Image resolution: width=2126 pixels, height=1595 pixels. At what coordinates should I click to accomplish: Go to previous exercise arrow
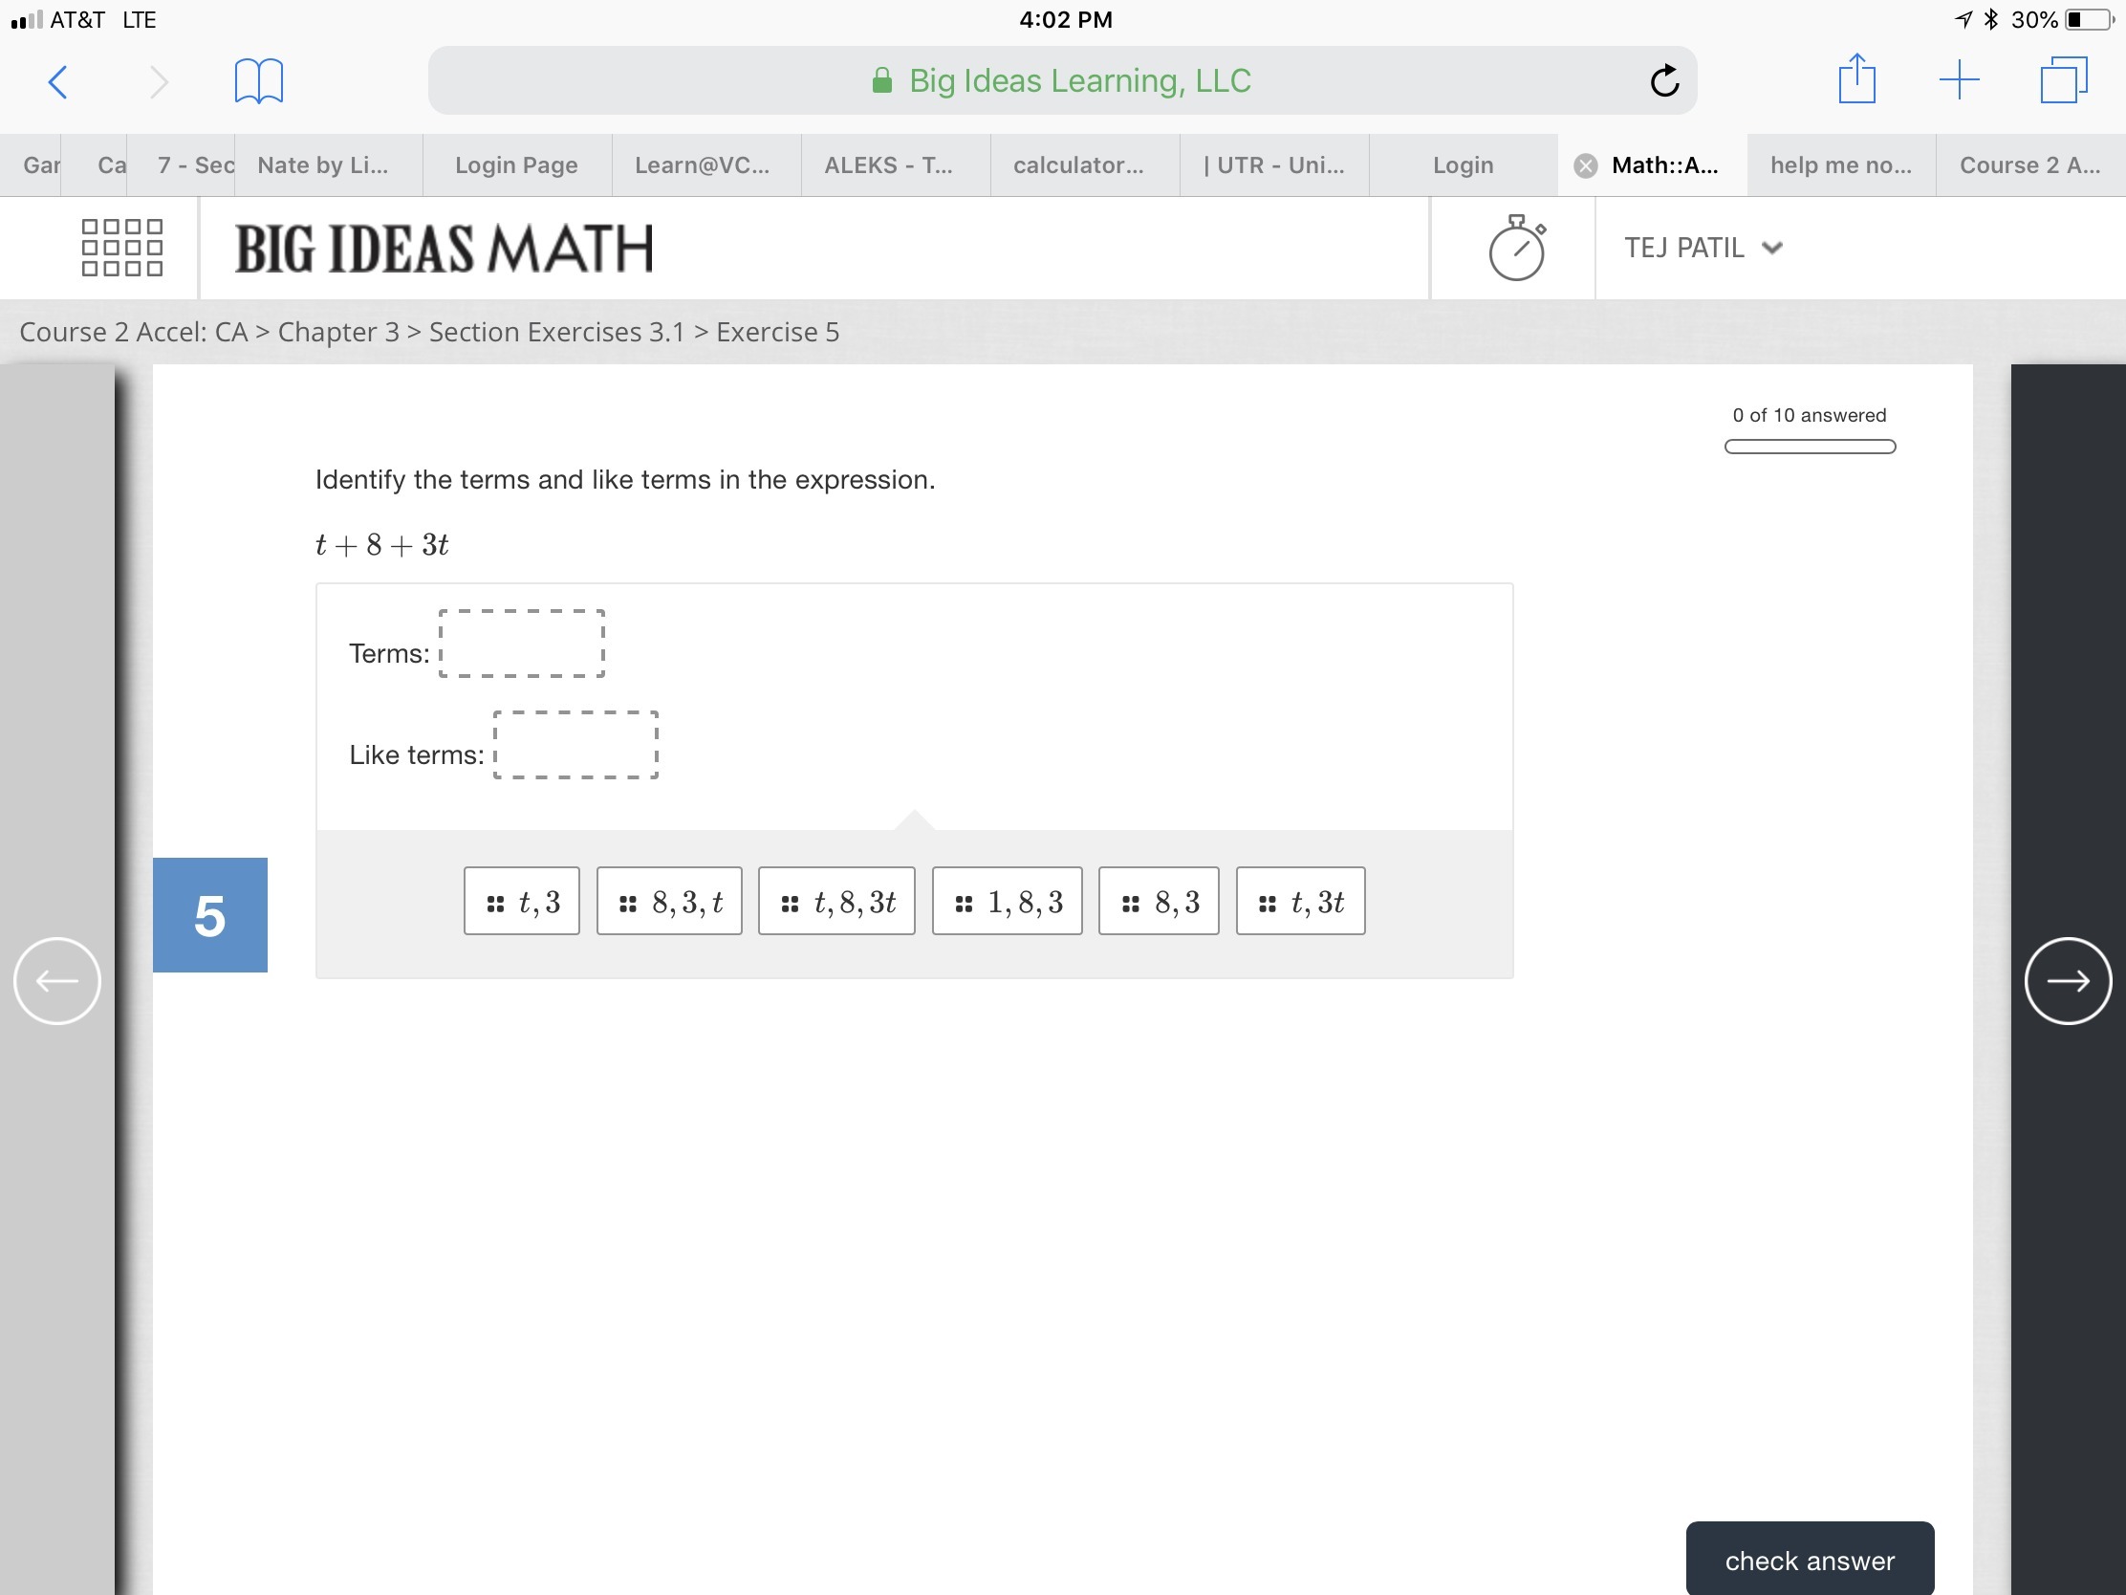(56, 981)
